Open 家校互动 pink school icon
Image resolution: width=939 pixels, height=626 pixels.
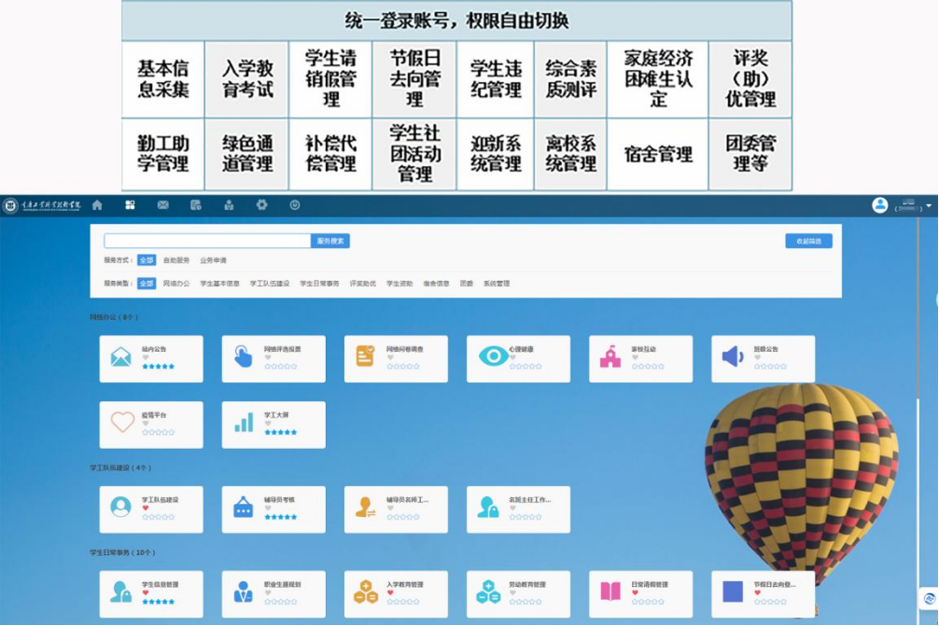point(610,356)
